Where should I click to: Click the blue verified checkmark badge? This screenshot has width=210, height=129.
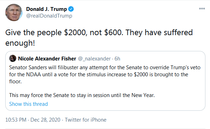[71, 9]
